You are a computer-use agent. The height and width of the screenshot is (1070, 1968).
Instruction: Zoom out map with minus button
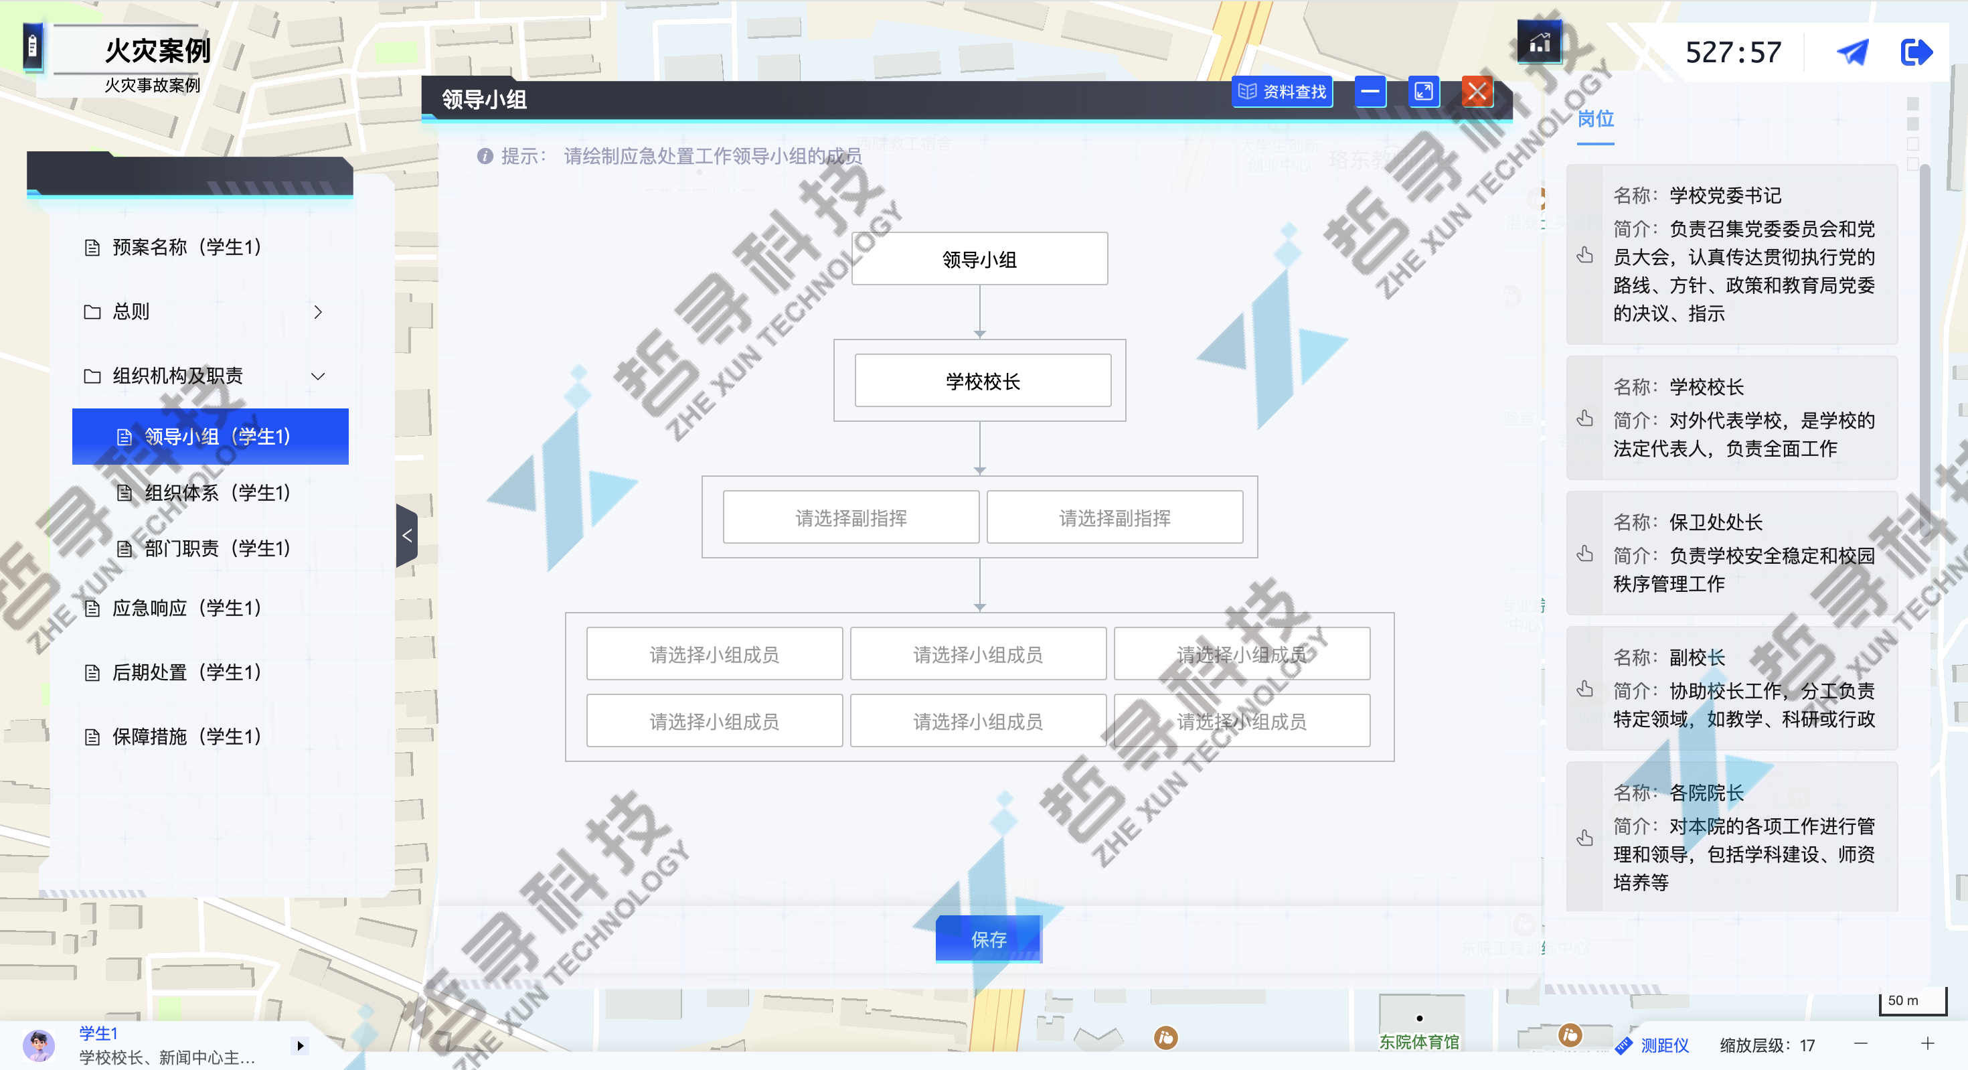coord(1861,1044)
